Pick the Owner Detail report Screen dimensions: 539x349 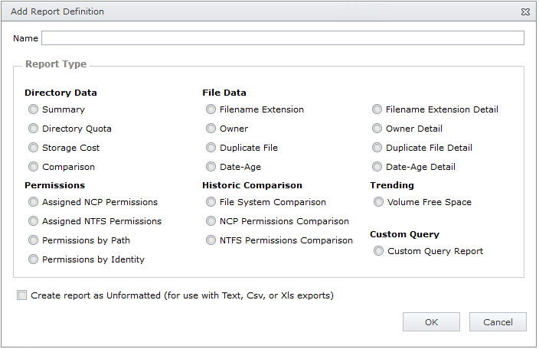[x=377, y=129]
